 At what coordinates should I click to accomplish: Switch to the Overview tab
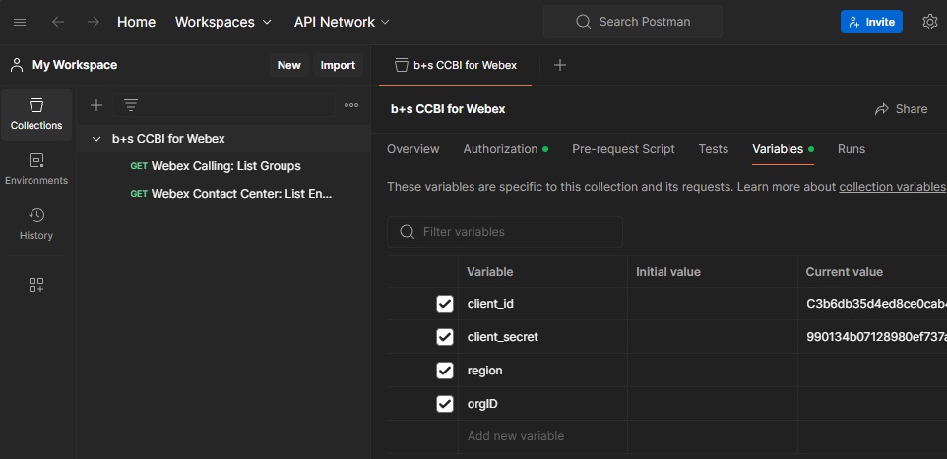pos(413,149)
